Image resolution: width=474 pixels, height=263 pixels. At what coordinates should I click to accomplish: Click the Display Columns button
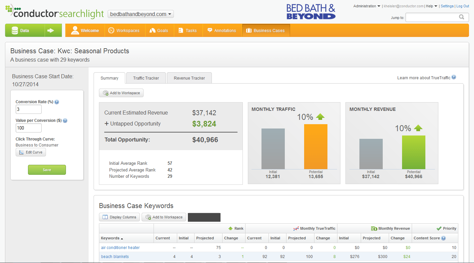[x=119, y=217]
